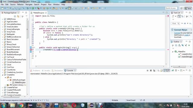Minimize the Package Explorer view
This screenshot has width=193, height=108.
pos(23,13)
